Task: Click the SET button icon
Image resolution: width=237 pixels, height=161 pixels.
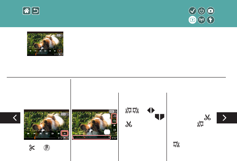Action: click(47, 148)
